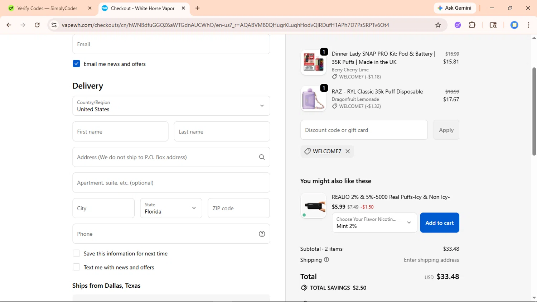The image size is (537, 302).
Task: Click the Phone input field
Action: [x=171, y=234]
